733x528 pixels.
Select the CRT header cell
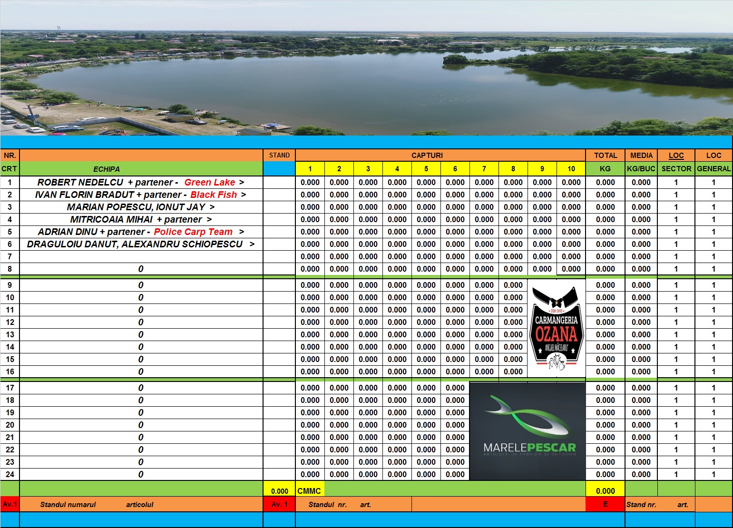[10, 169]
